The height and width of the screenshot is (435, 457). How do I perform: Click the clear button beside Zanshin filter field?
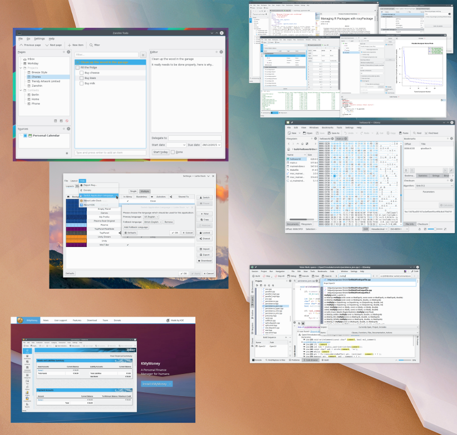[143, 55]
